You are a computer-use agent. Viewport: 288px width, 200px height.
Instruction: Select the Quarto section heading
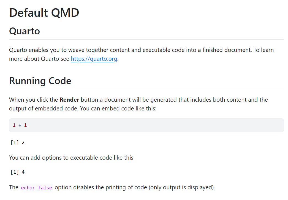25,31
